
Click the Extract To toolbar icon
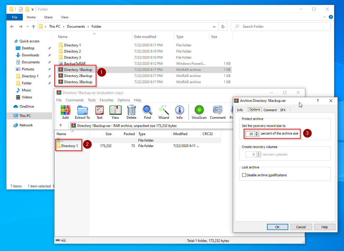pyautogui.click(x=82, y=112)
